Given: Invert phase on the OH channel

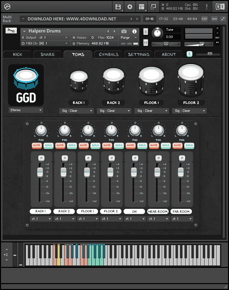Looking at the screenshot, I should point(135,158).
